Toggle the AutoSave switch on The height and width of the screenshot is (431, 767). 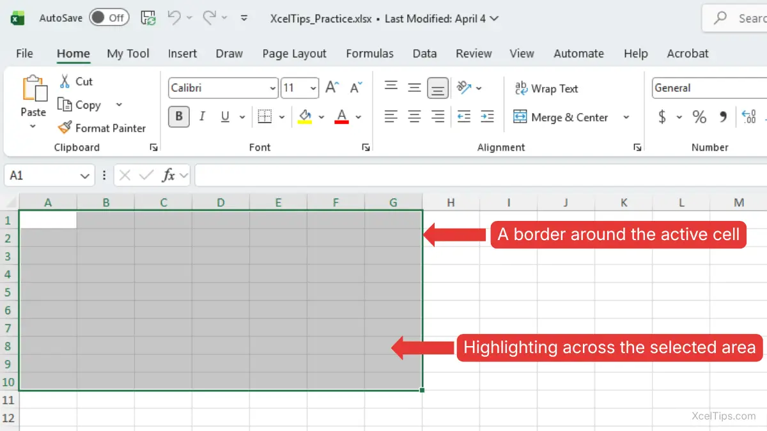(109, 18)
